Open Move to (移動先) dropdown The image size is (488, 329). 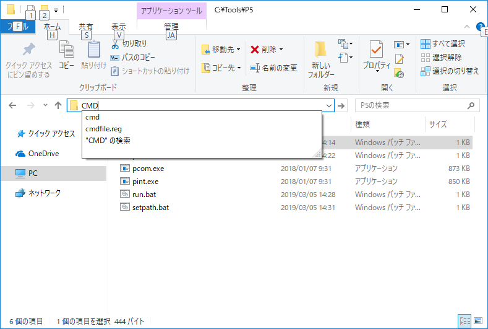[x=221, y=50]
